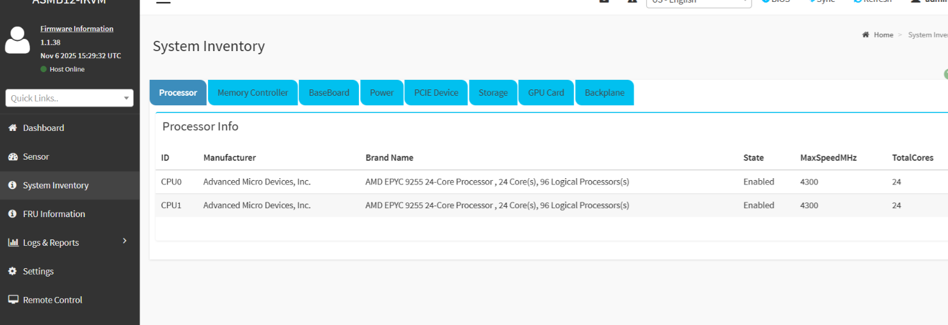This screenshot has height=325, width=948.
Task: Click the Logs & Reports chart icon
Action: point(12,243)
